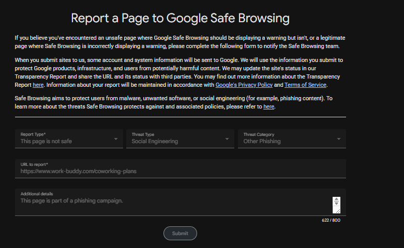Click the textarea scroll up arrow
The width and height of the screenshot is (404, 248).
tap(337, 199)
